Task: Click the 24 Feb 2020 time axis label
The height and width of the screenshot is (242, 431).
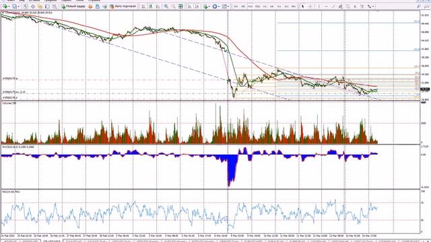Action: [x=8, y=236]
